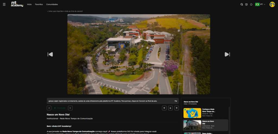The width and height of the screenshot is (278, 134).
Task: Follow the 'Voltar para Seja Bem-vindo' link
Action: [65, 11]
